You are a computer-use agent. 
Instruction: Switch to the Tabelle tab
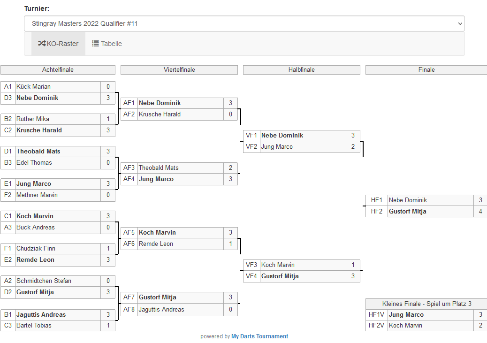pyautogui.click(x=107, y=44)
